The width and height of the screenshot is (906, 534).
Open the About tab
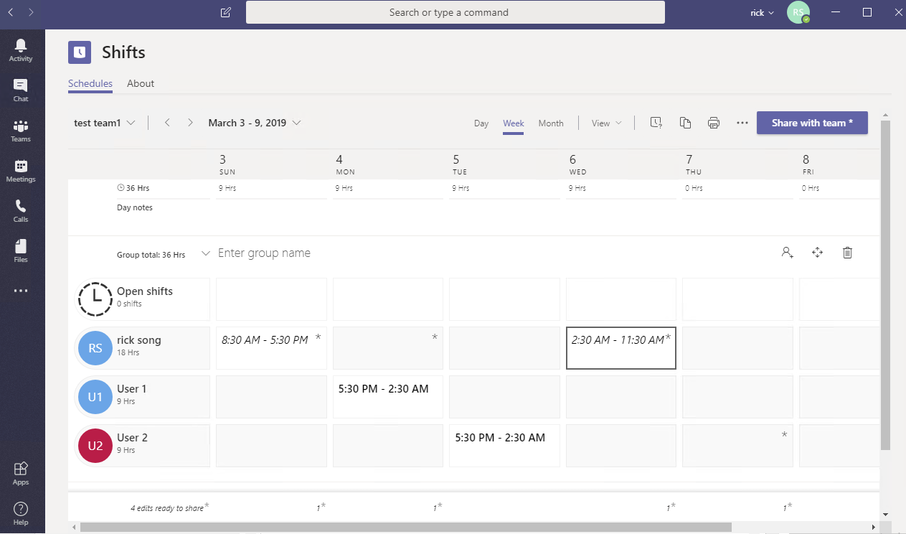pyautogui.click(x=140, y=83)
